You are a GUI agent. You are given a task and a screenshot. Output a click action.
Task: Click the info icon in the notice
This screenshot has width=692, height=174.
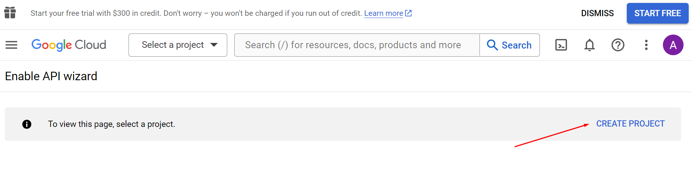(27, 124)
